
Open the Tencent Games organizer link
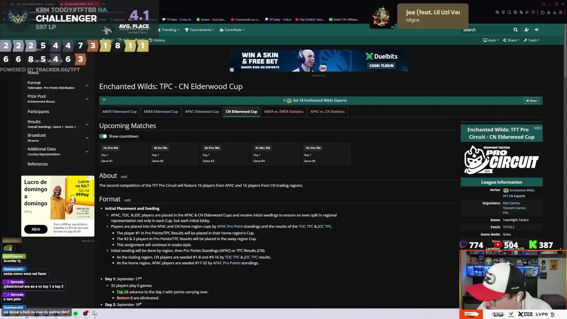click(514, 208)
